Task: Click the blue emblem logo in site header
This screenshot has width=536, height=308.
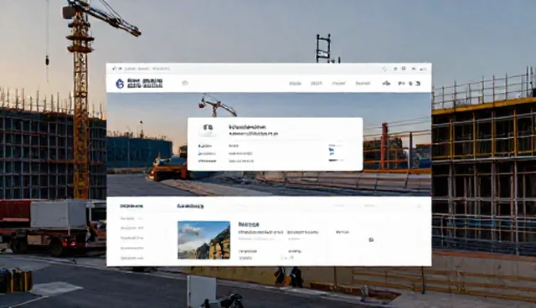Action: coord(120,84)
